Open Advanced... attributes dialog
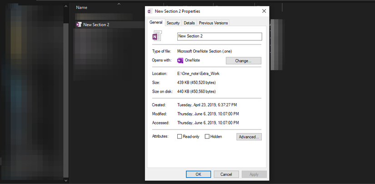The height and width of the screenshot is (184, 375). coord(249,137)
